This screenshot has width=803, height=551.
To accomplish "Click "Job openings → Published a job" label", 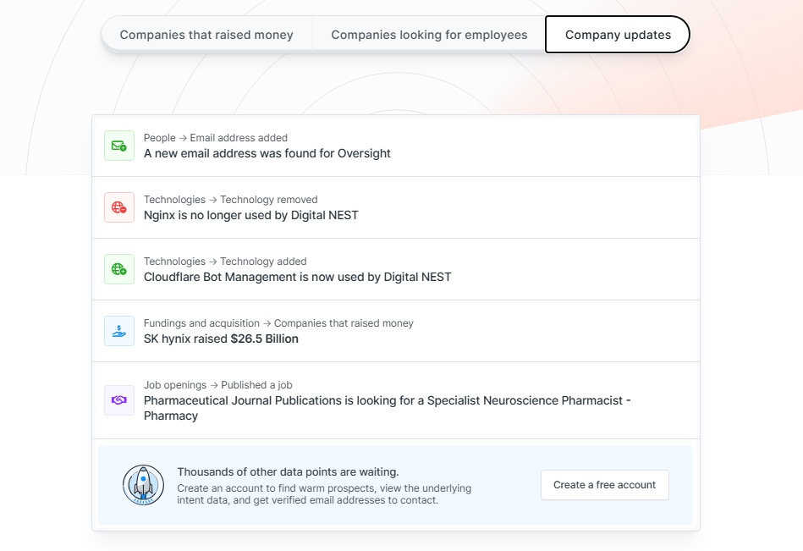I will (218, 385).
